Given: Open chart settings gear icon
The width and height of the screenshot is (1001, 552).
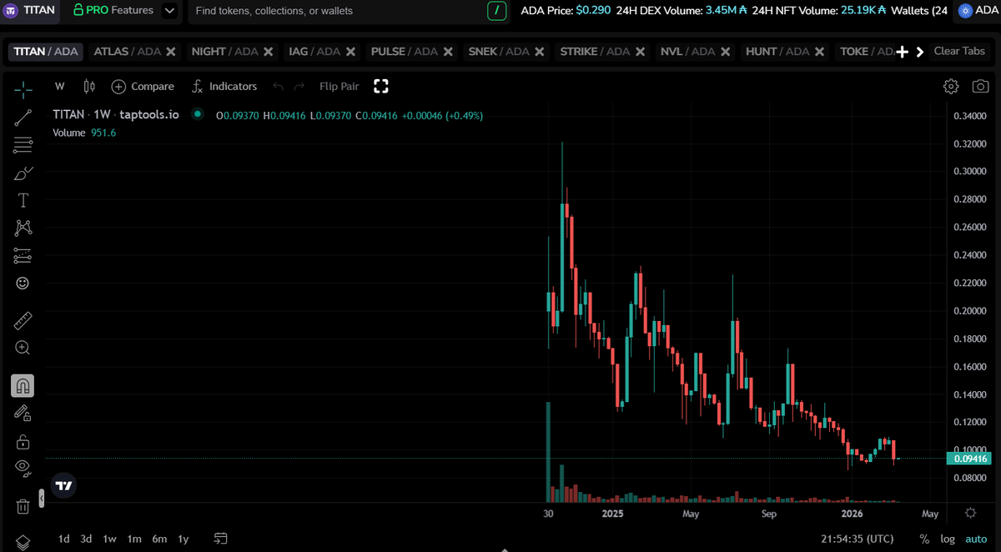Looking at the screenshot, I should (x=951, y=87).
